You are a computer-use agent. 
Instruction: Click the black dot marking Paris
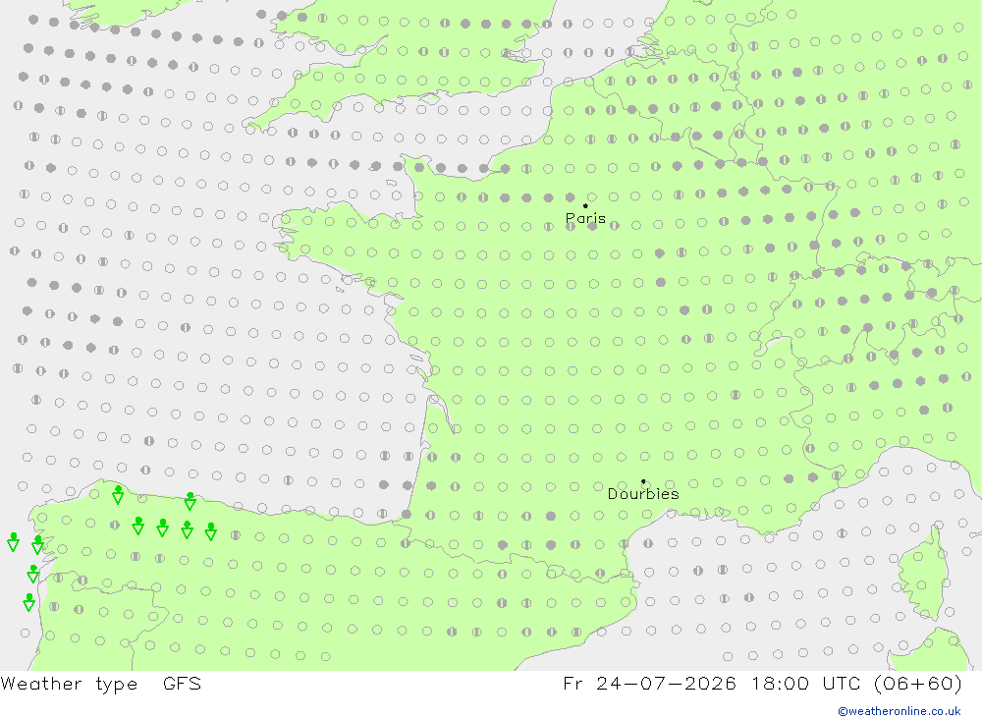pyautogui.click(x=585, y=205)
